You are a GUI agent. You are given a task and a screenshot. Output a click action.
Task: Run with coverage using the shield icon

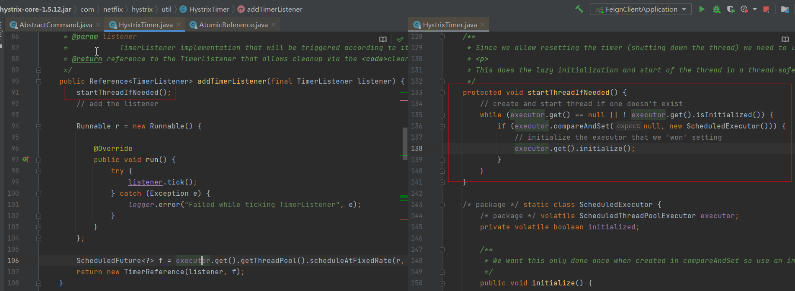pyautogui.click(x=731, y=9)
